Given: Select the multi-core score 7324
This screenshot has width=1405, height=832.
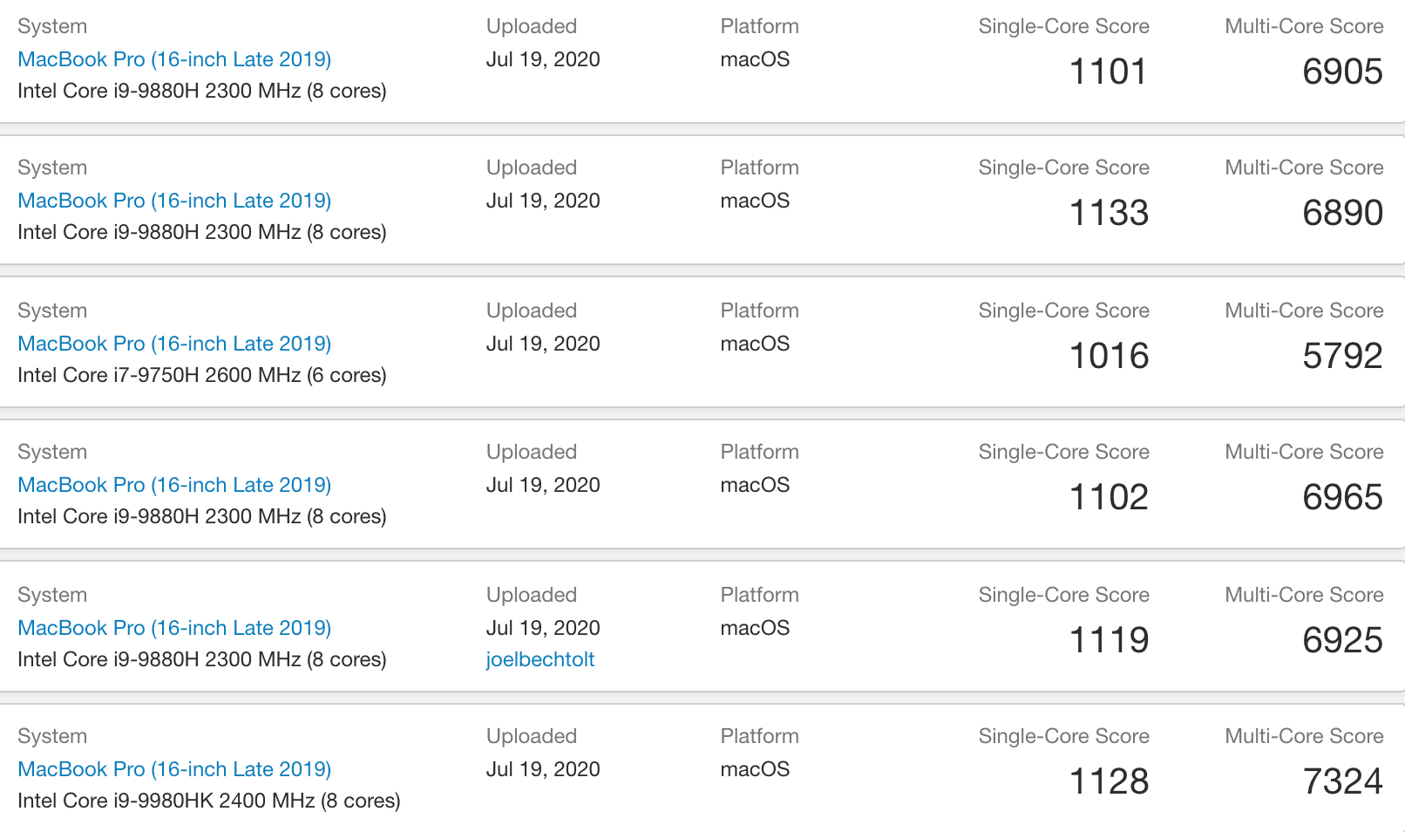Looking at the screenshot, I should pos(1342,781).
